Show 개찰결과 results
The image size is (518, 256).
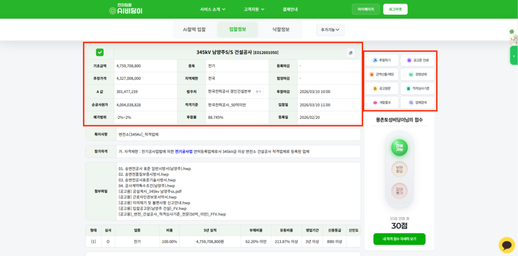click(382, 103)
